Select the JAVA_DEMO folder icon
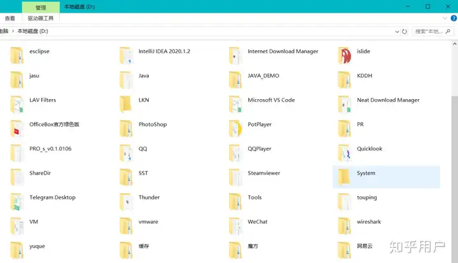 click(x=235, y=80)
